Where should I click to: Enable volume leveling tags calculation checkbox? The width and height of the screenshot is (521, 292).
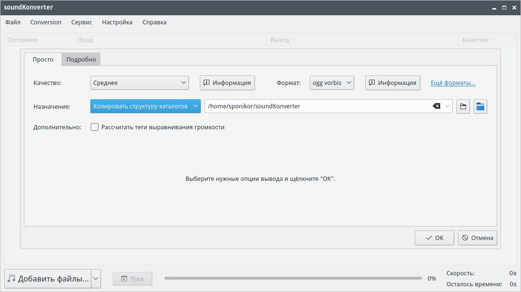point(95,127)
